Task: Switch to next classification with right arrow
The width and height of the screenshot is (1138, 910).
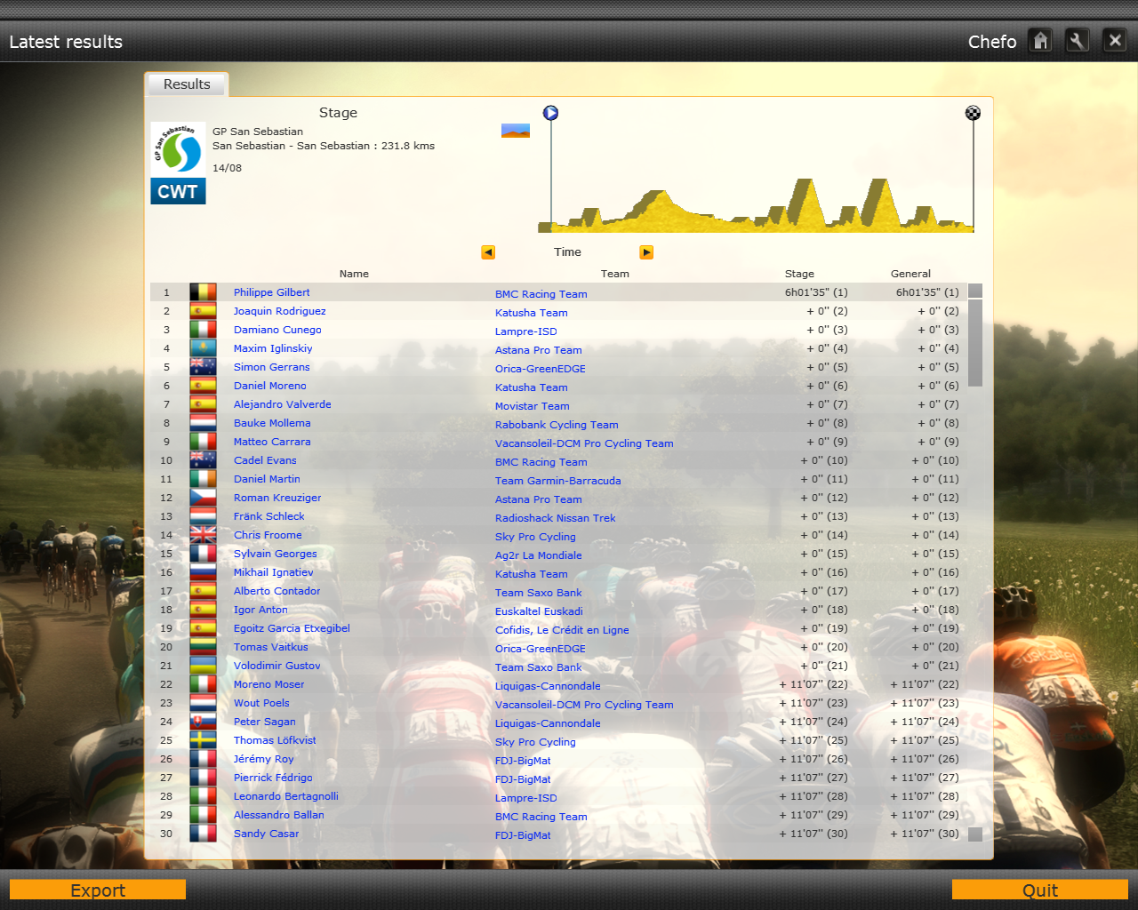Action: click(646, 252)
